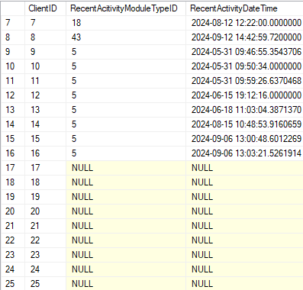The width and height of the screenshot is (303, 290).
Task: Click datetime 2024-09-06 13:00:48.6012269
Action: point(244,139)
